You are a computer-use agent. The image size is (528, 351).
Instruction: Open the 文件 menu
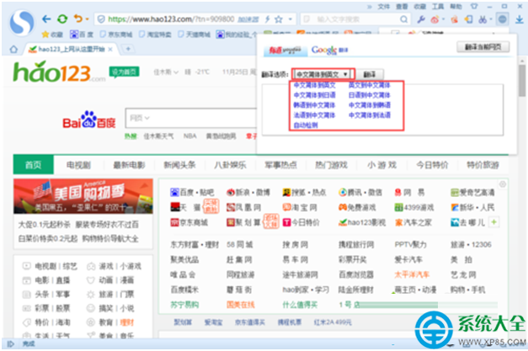(x=383, y=7)
